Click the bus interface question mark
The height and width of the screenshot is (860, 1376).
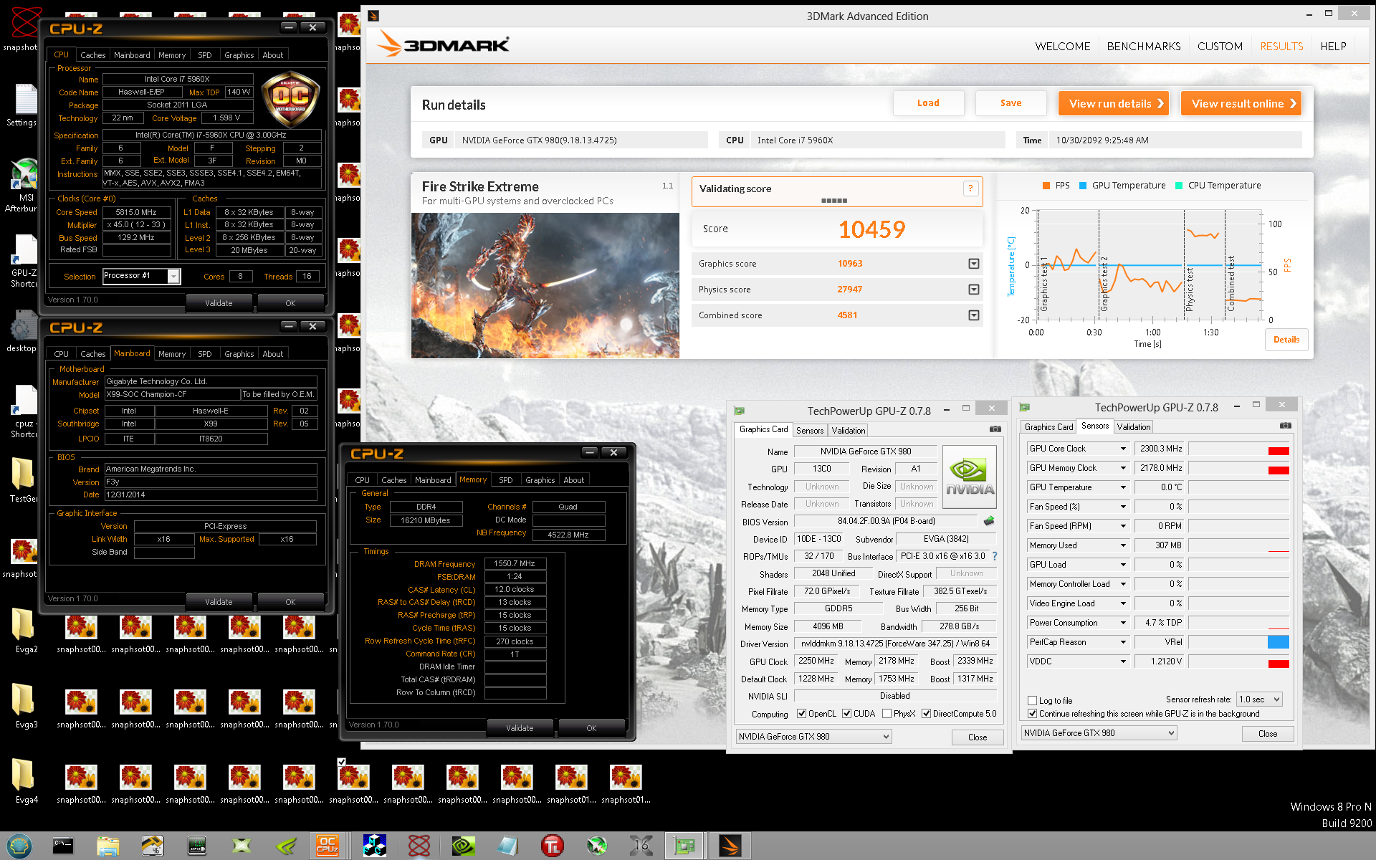(x=995, y=556)
